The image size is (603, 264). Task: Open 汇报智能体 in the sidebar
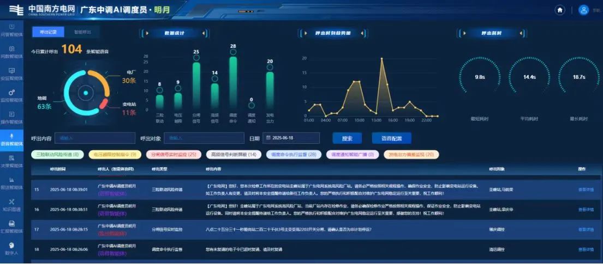click(12, 226)
